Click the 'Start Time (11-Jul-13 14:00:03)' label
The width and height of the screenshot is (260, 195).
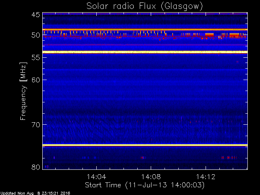point(145,185)
